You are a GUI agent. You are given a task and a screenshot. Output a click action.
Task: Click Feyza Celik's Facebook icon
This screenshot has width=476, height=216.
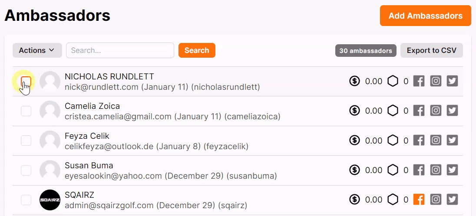(x=419, y=140)
